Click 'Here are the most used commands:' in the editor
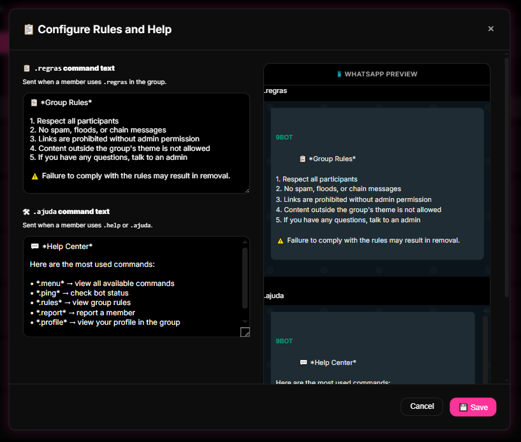Viewport: 521px width, 442px height. tap(92, 264)
